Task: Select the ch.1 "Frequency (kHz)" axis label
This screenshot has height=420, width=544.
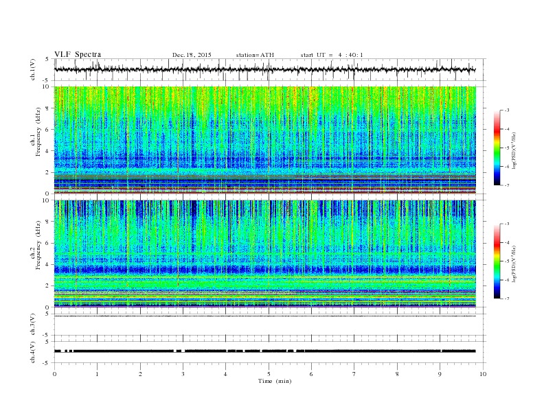Action: [38, 132]
